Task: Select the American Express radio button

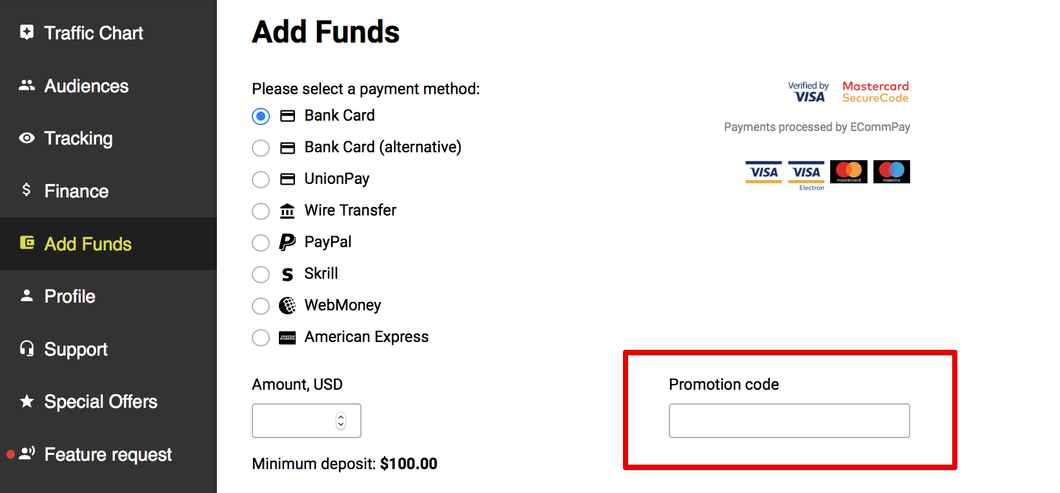Action: pos(261,337)
